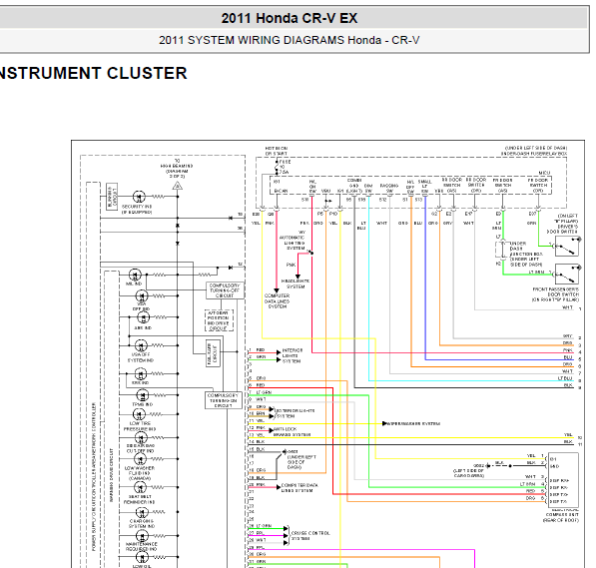Click the Under Dash Junction Box label

[526, 254]
